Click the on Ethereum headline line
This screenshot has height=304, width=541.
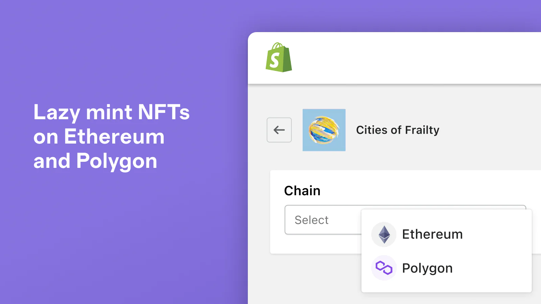point(99,137)
